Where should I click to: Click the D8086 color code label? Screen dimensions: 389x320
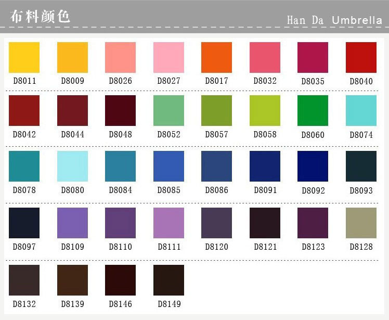pyautogui.click(x=216, y=190)
